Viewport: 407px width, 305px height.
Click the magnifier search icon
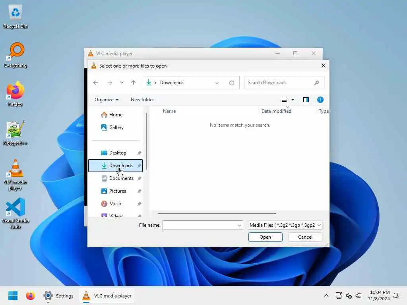point(316,83)
